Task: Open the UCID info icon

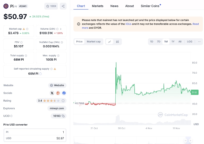Action: pos(11,116)
